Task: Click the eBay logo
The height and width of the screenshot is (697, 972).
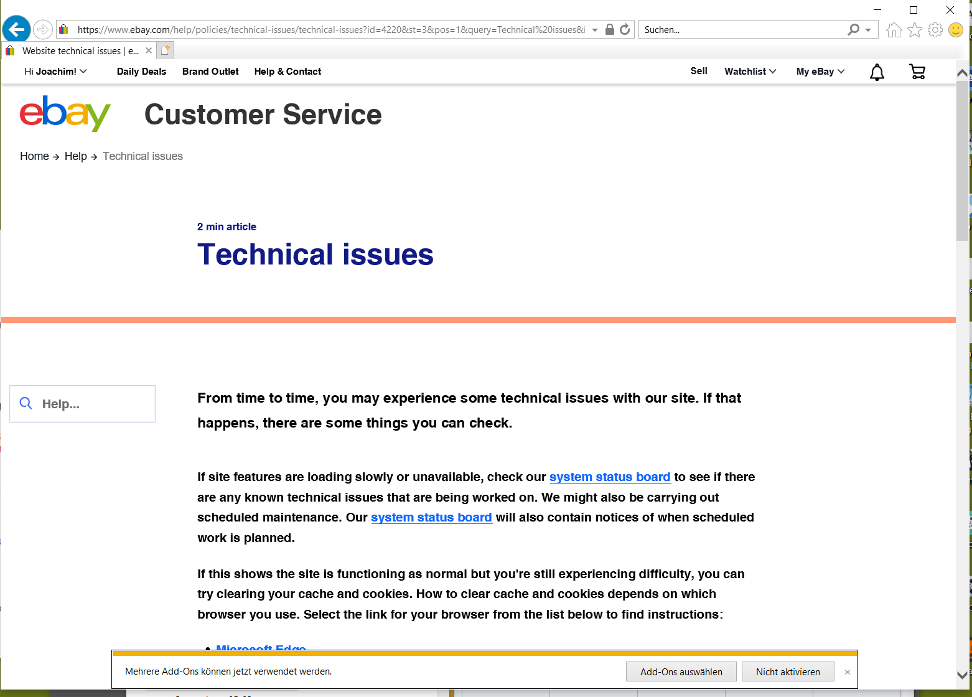Action: [x=65, y=114]
